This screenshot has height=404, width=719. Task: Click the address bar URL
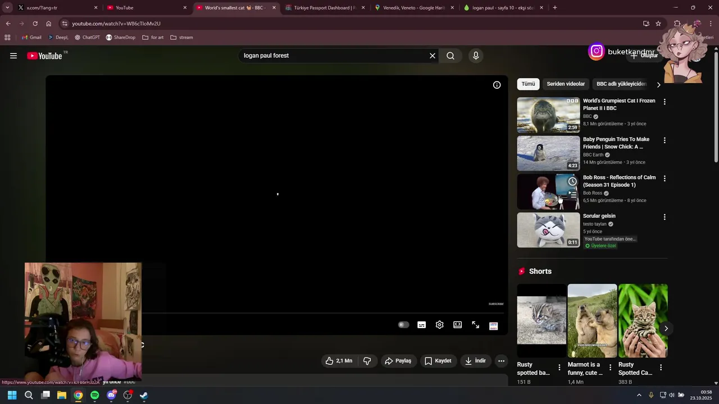(116, 24)
